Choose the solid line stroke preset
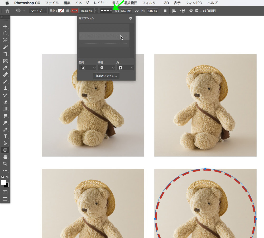Screen dimensions: 264x238 coord(104,28)
